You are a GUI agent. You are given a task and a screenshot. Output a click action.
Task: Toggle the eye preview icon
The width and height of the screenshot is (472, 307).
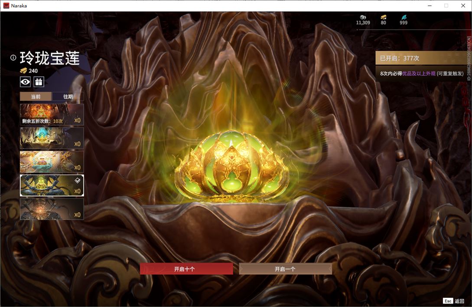point(25,82)
